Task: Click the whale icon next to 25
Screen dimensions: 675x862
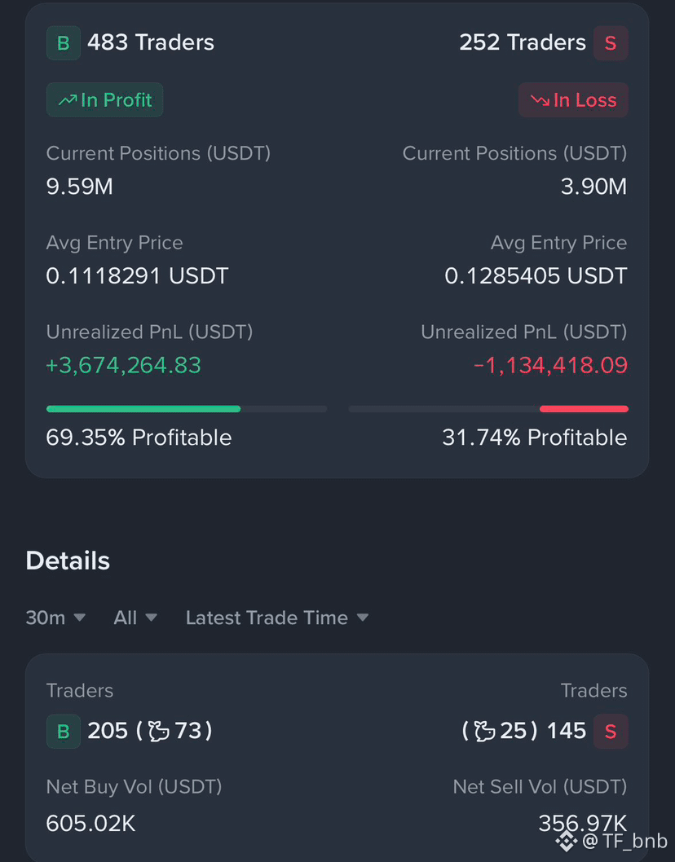Action: coord(485,731)
